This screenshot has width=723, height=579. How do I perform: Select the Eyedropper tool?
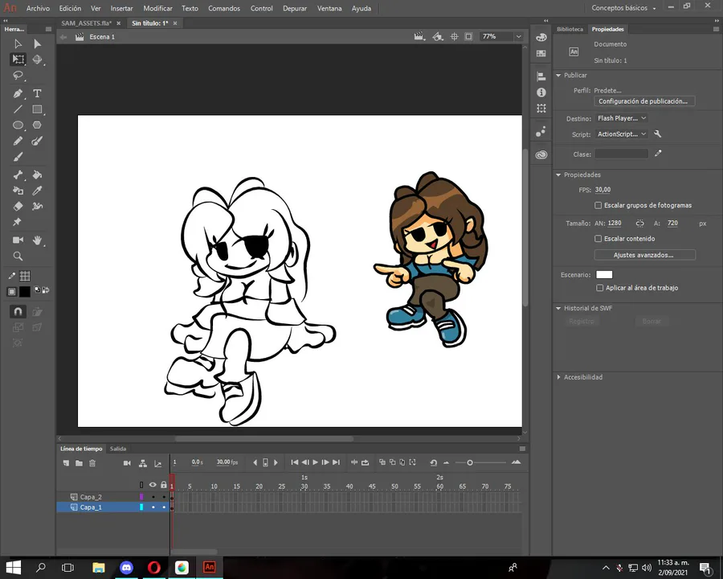coord(37,191)
